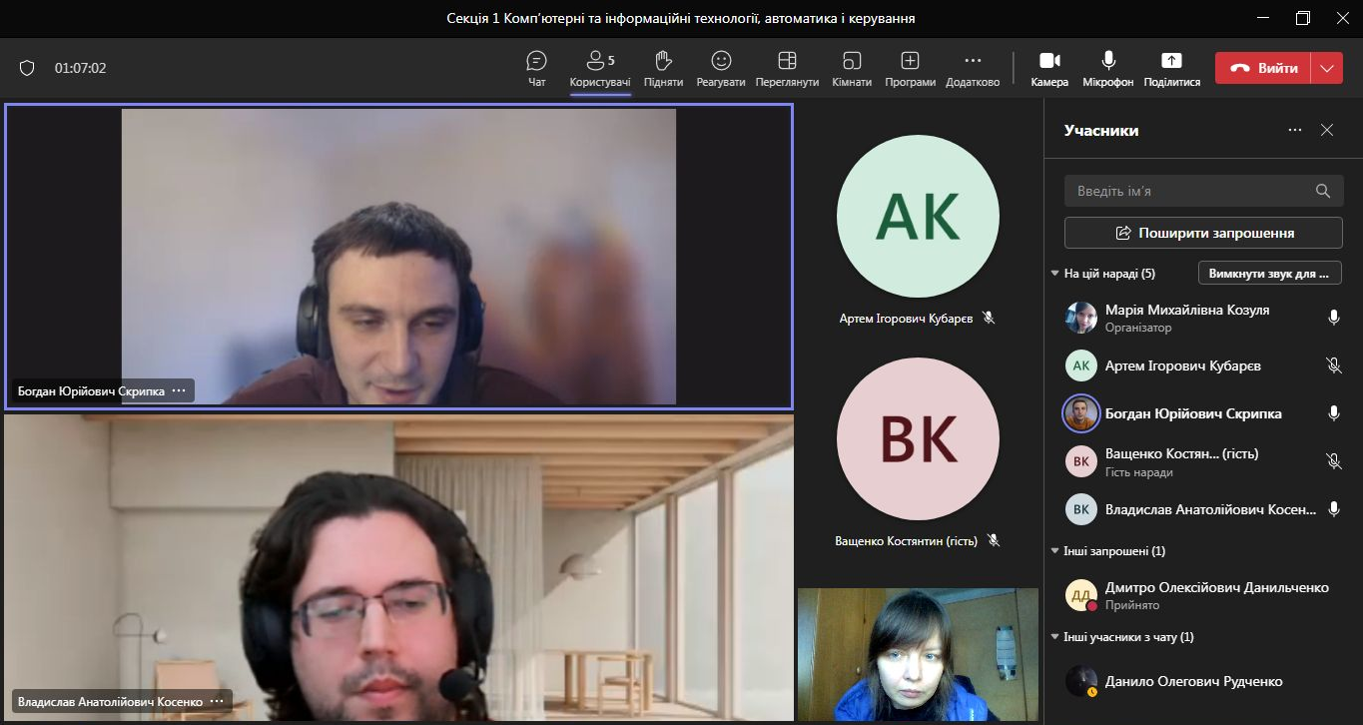Select the Користувачі participants tab
Viewport: 1363px width, 725px height.
pyautogui.click(x=600, y=68)
